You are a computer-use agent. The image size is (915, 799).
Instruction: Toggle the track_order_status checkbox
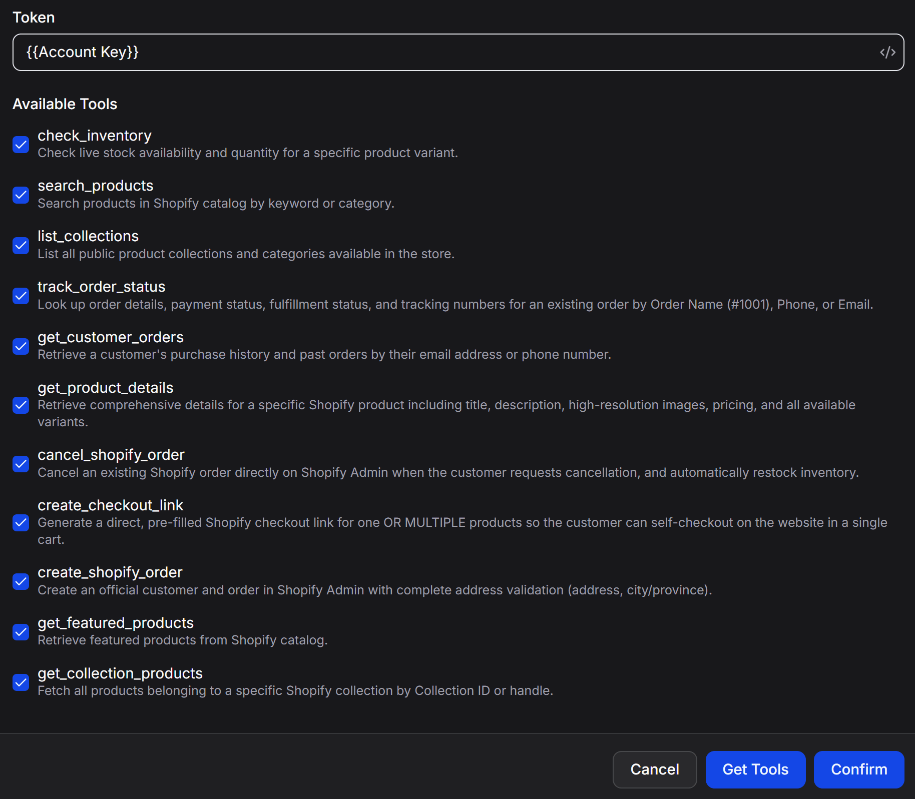coord(21,296)
